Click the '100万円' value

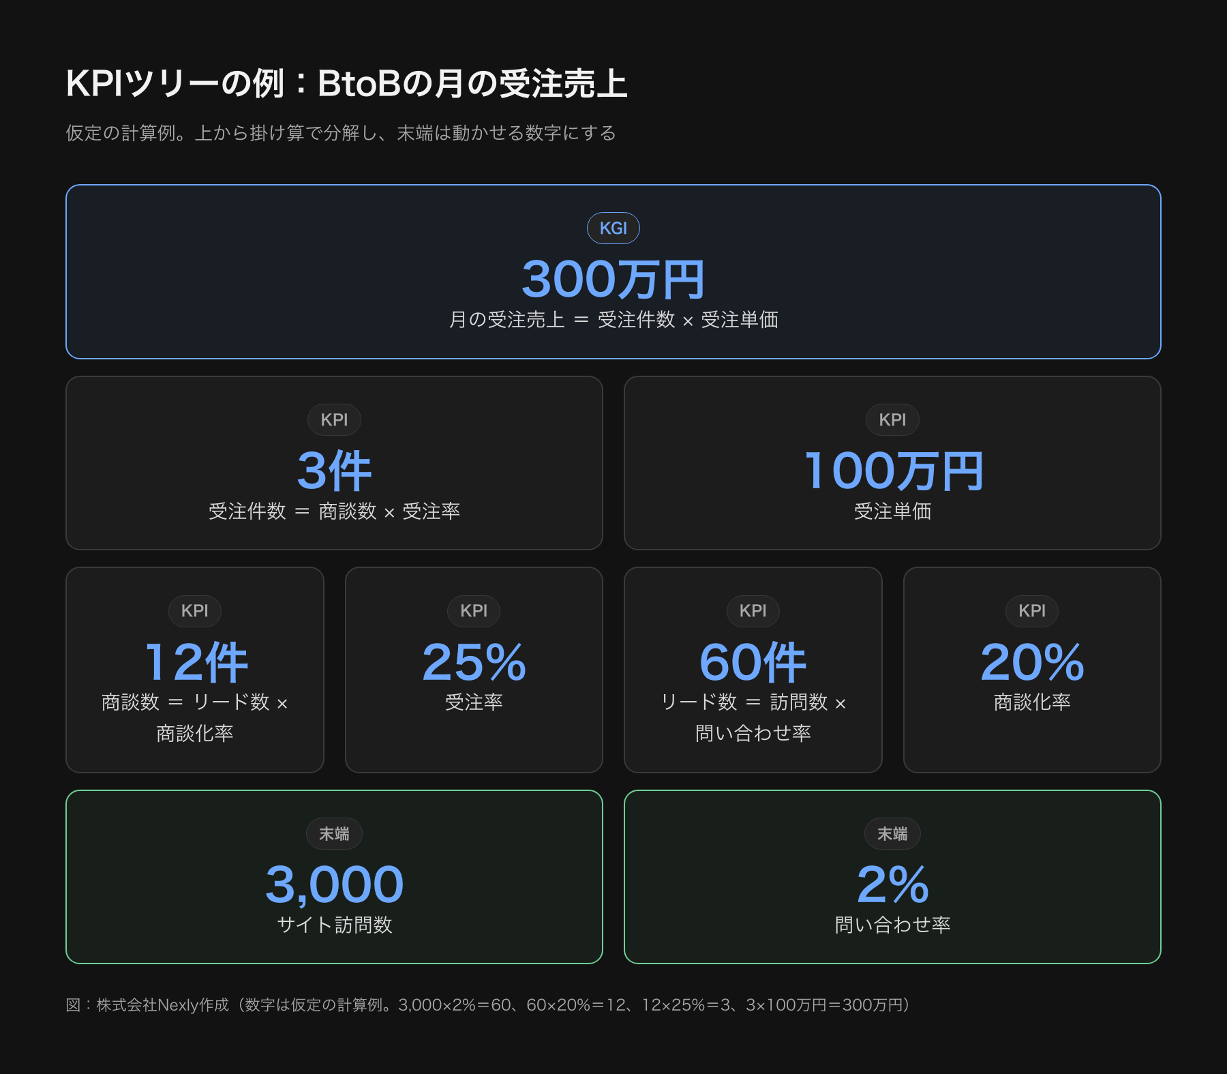(893, 471)
